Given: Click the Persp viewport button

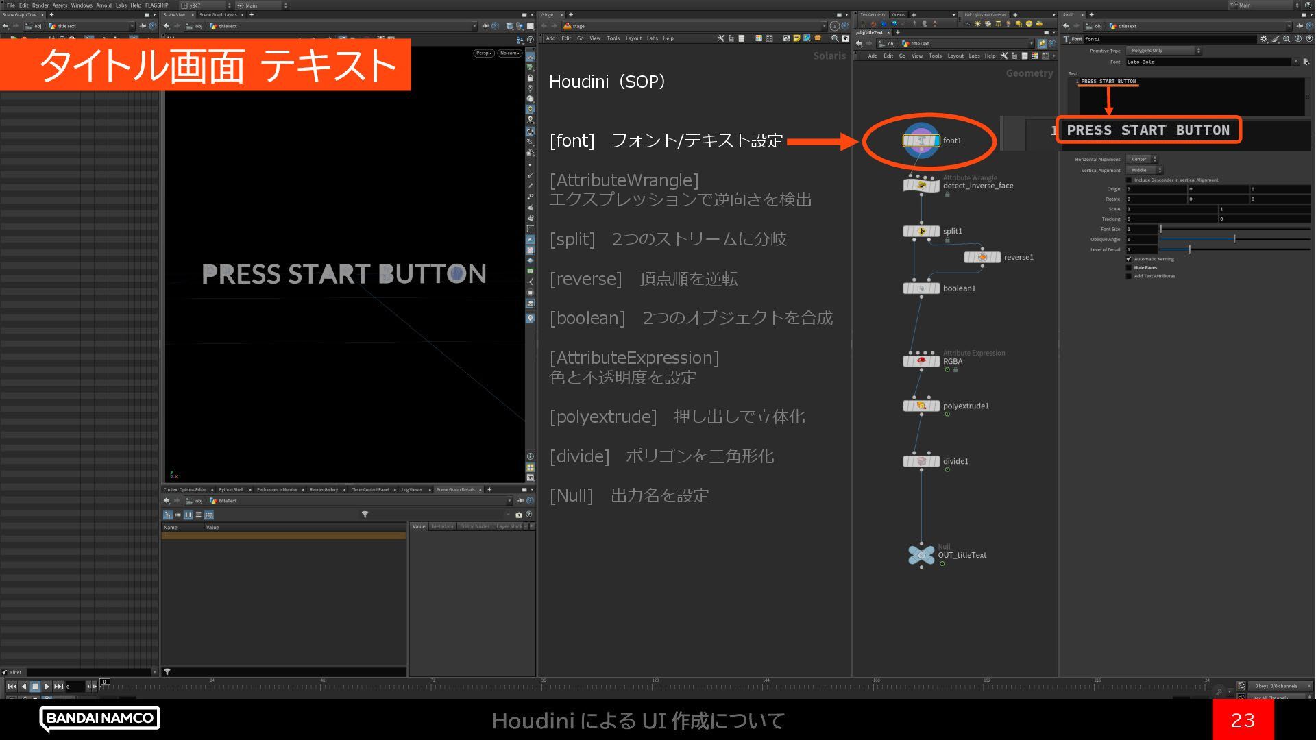Looking at the screenshot, I should pyautogui.click(x=483, y=53).
